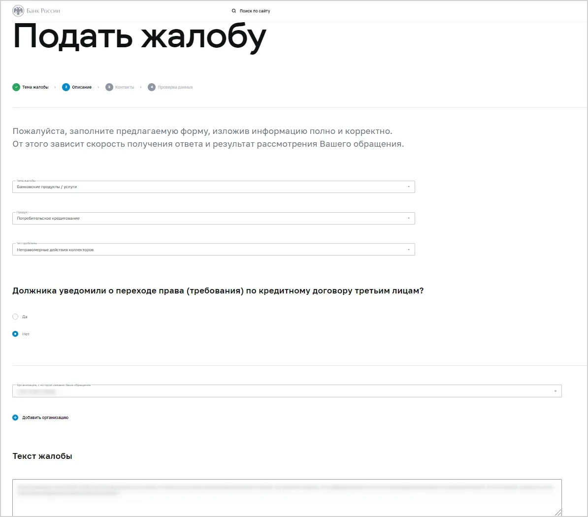Click the Поиск по сайту search field

click(255, 11)
